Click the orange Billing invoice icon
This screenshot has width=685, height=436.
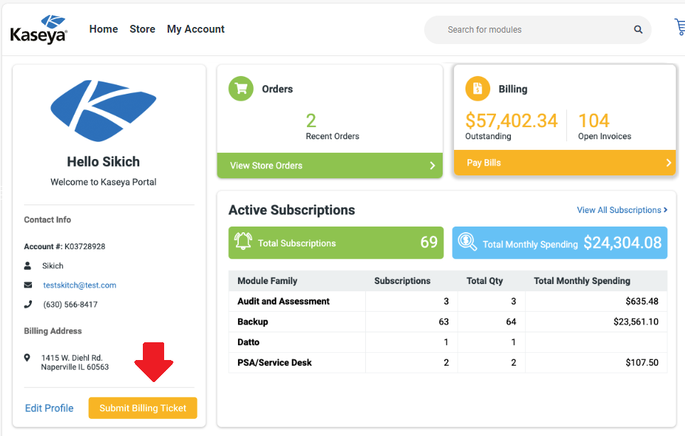tap(478, 89)
